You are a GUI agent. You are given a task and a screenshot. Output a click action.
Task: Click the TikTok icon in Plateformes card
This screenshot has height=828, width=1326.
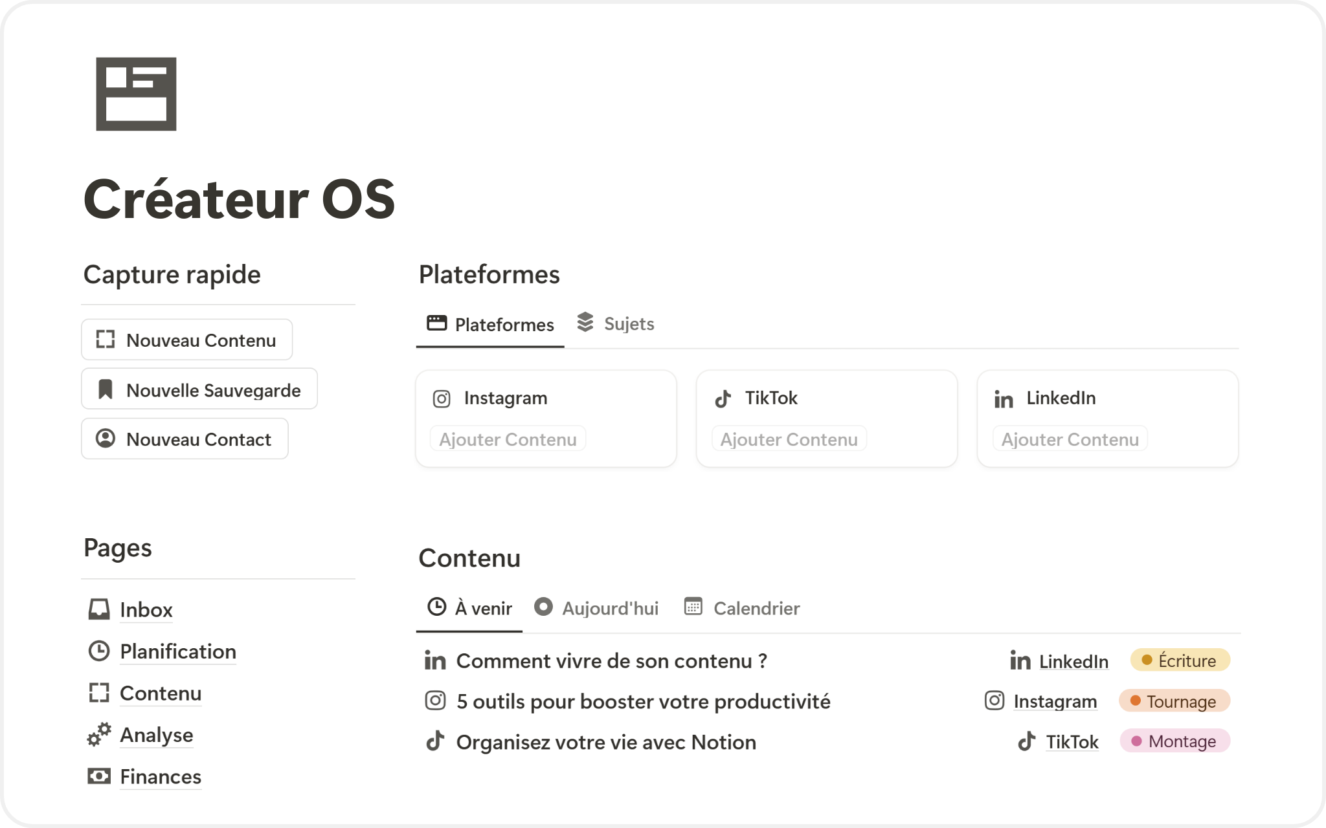723,398
